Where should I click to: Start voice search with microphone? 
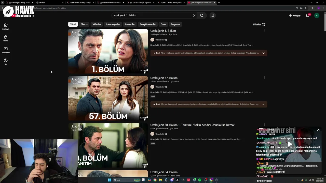[x=213, y=16]
